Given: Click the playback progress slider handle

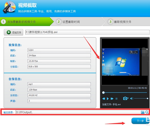Looking at the screenshot, I should (x=103, y=92).
